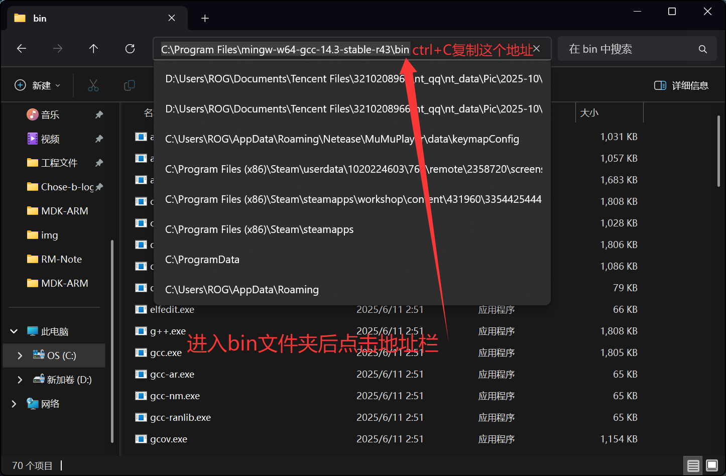726x476 pixels.
Task: Switch to details list view icon
Action: point(693,465)
